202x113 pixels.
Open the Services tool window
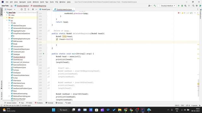point(59,103)
